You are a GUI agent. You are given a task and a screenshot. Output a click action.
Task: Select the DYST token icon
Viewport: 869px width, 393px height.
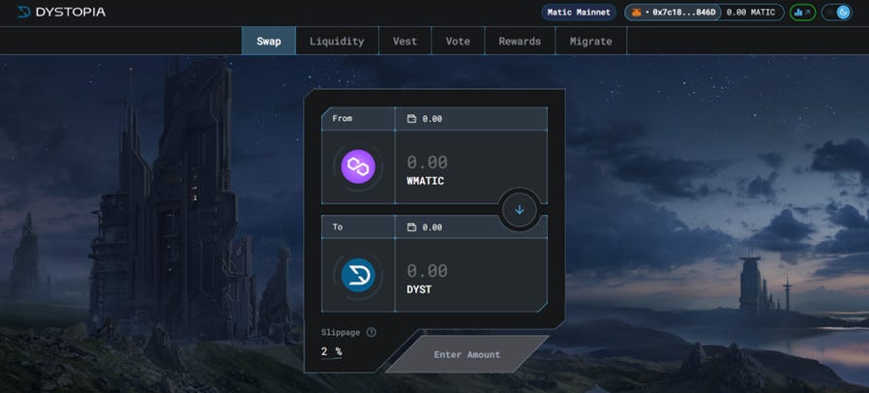pos(358,276)
